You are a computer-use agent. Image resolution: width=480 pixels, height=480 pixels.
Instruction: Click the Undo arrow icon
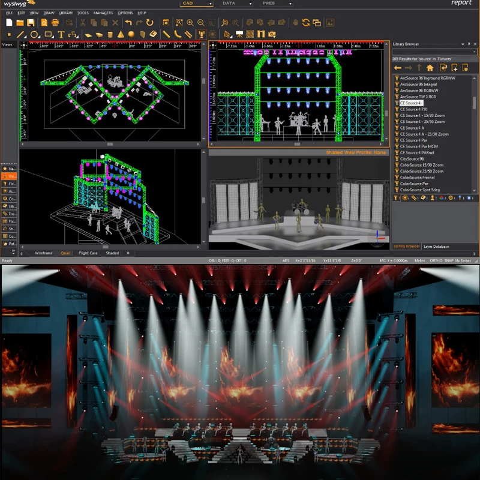(x=128, y=23)
